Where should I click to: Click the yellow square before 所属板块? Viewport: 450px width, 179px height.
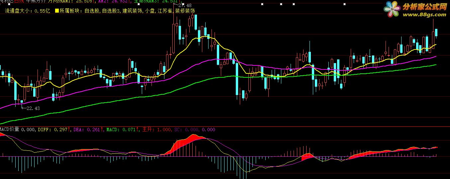point(57,11)
